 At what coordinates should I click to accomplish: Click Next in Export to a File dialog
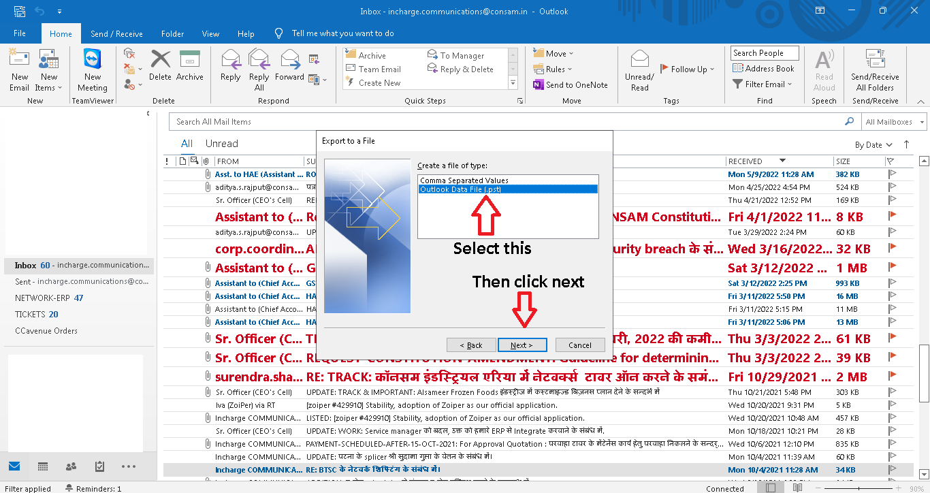point(523,345)
